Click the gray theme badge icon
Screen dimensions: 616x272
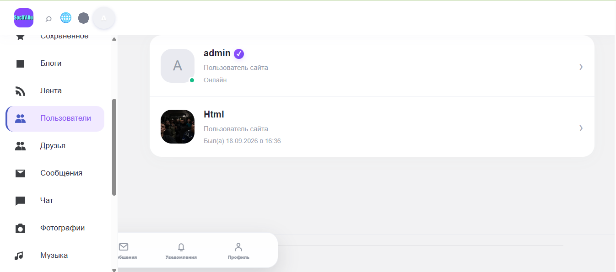tap(83, 18)
